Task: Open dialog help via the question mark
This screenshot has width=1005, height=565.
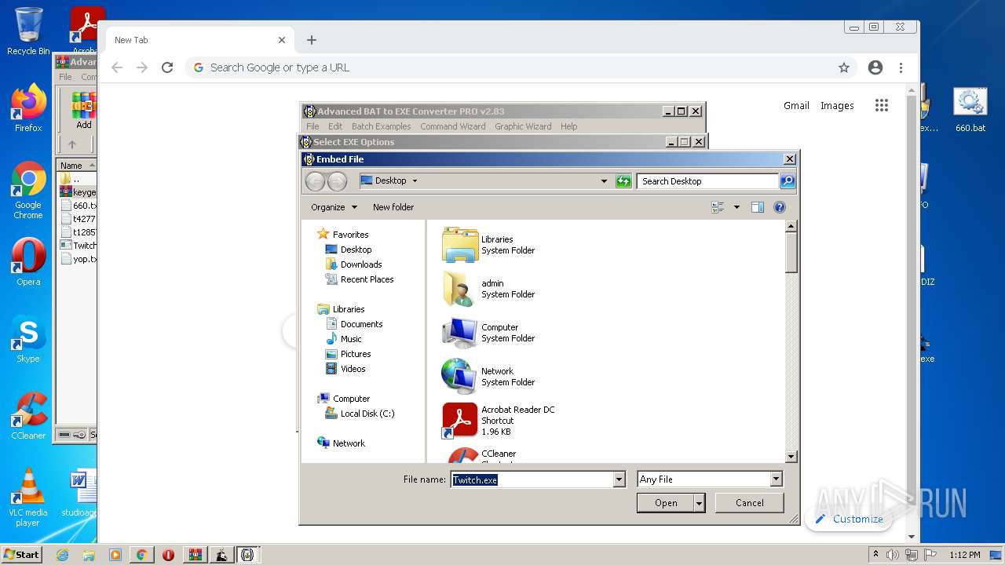Action: (x=780, y=207)
